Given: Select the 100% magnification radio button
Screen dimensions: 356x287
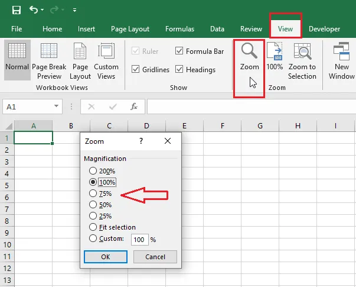Looking at the screenshot, I should [x=93, y=182].
